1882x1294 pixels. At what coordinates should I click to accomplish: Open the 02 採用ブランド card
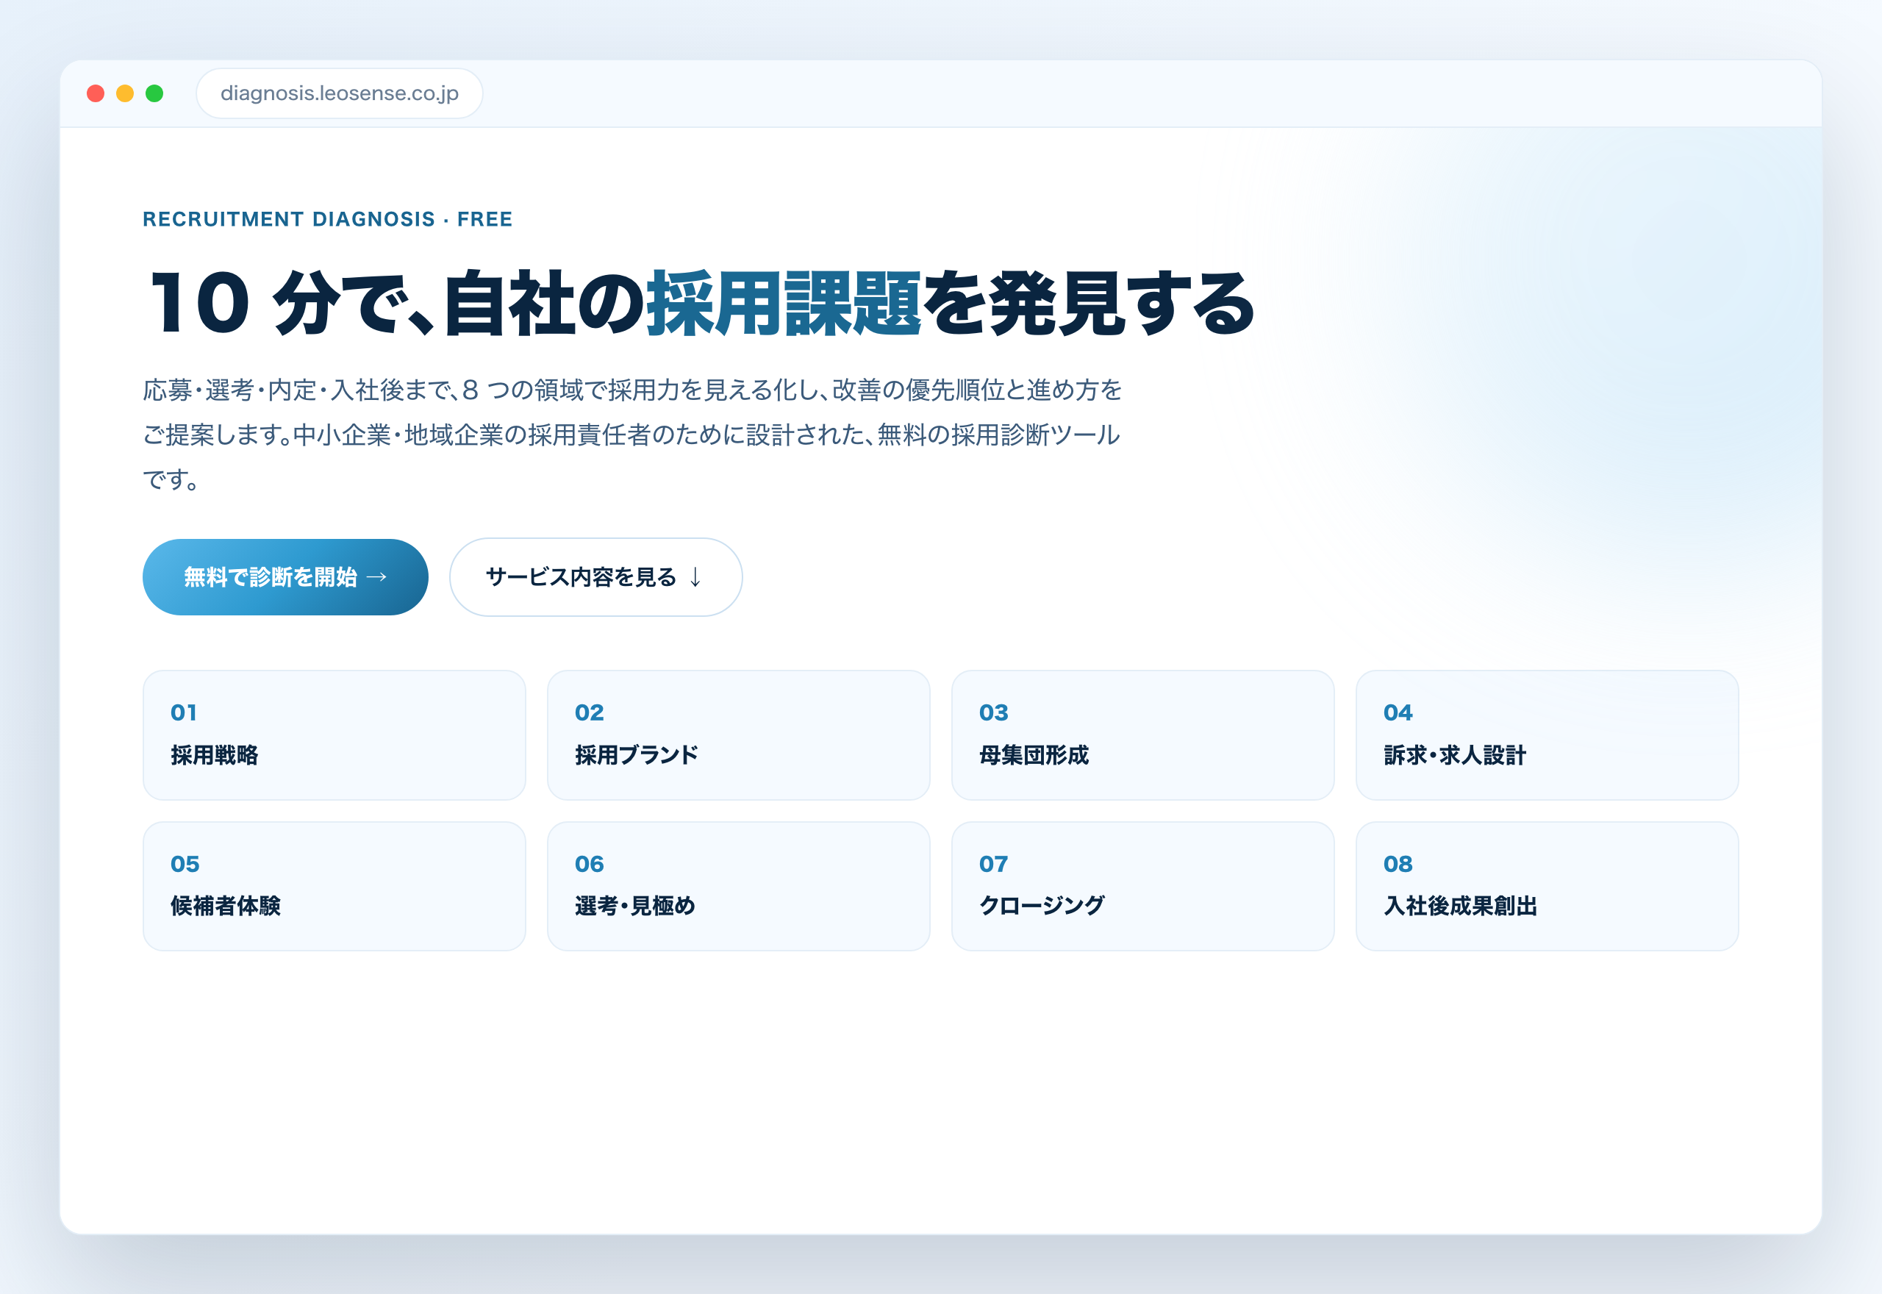[x=738, y=734]
